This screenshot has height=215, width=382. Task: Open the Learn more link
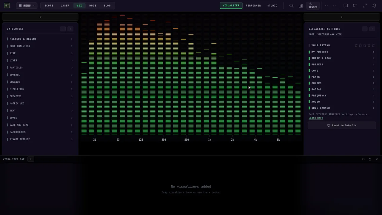pos(316,118)
